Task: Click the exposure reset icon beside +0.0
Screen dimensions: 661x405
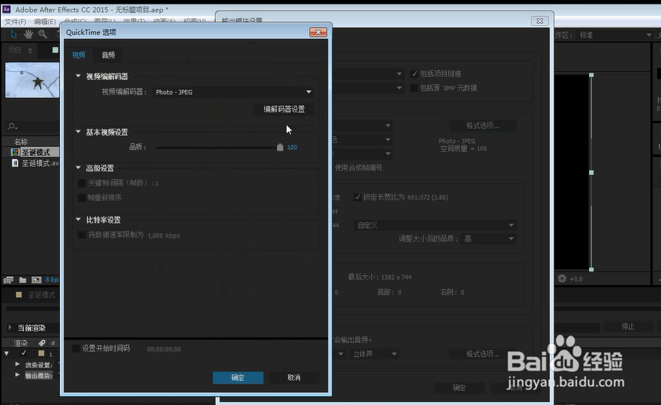Action: pos(562,278)
